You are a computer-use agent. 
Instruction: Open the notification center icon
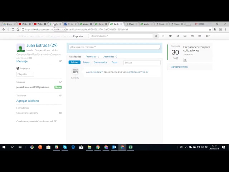223,147
